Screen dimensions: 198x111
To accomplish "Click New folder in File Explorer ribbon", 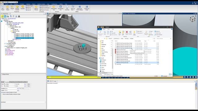I will pos(134,33).
